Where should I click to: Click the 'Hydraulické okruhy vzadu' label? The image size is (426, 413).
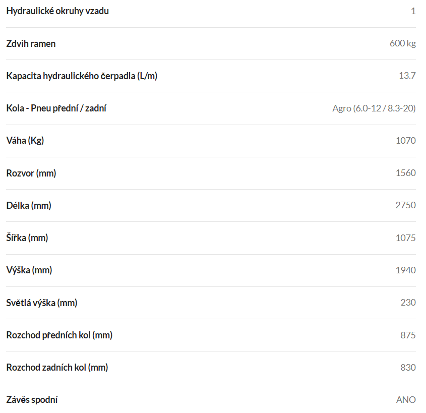coord(57,11)
